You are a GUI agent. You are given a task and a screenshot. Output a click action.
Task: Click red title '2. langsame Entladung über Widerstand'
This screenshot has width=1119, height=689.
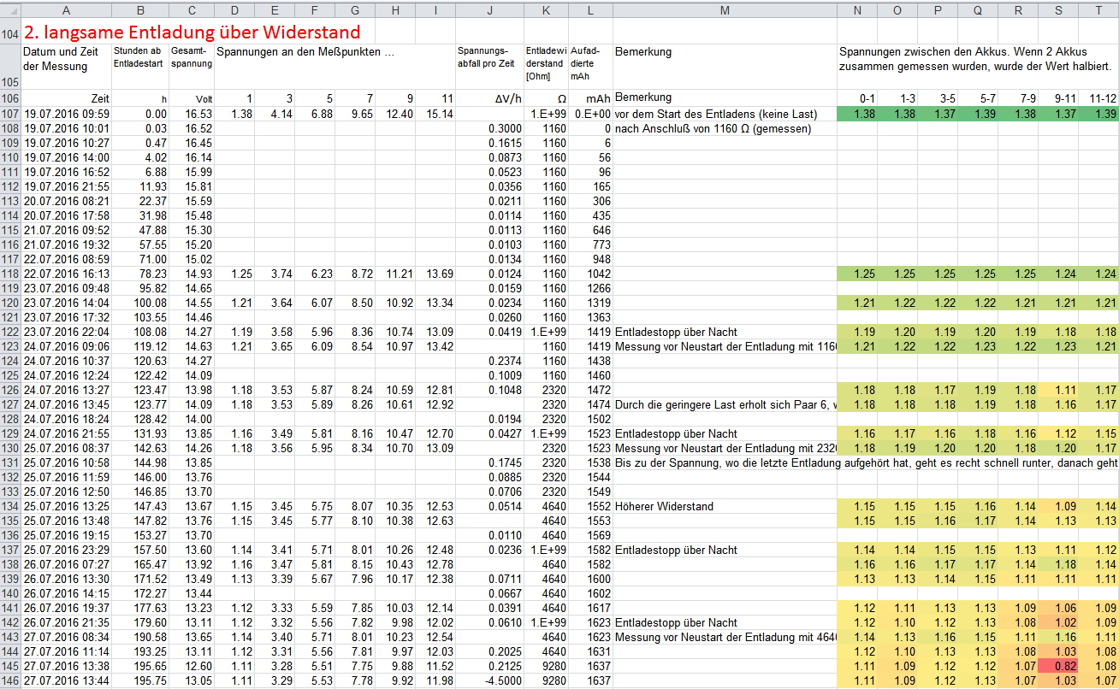pos(192,32)
